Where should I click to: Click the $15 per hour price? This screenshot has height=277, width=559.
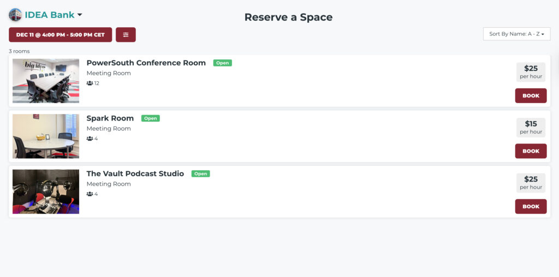click(531, 128)
